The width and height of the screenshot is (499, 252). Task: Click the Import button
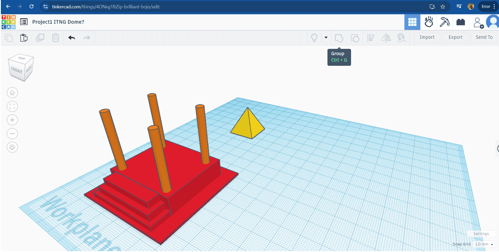(x=427, y=38)
